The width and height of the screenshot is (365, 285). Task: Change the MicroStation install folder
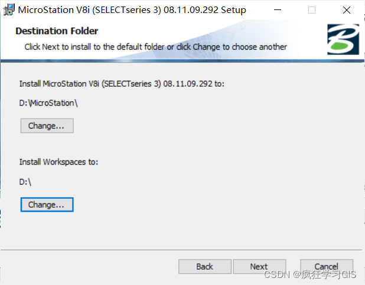click(47, 126)
